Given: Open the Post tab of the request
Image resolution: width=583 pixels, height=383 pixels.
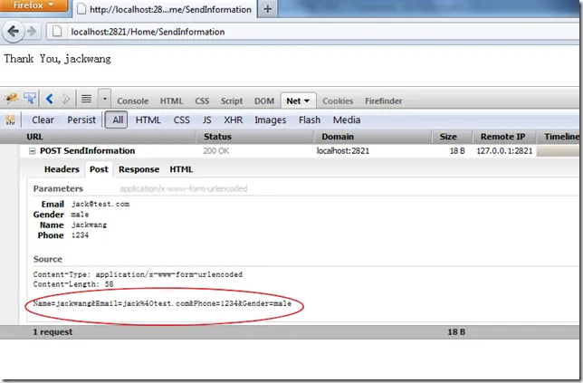Looking at the screenshot, I should pos(99,169).
